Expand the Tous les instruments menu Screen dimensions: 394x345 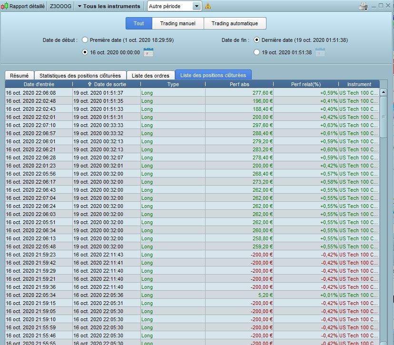tap(108, 6)
